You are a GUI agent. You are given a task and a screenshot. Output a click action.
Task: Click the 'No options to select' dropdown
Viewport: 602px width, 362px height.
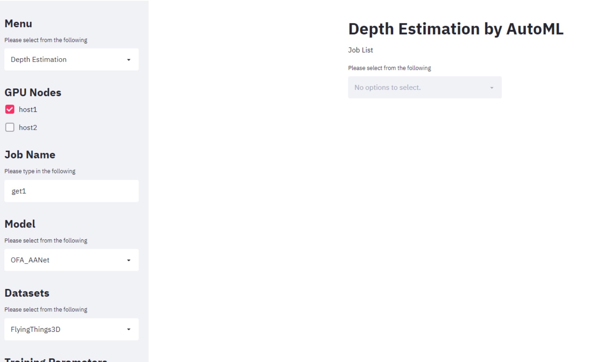pyautogui.click(x=425, y=87)
